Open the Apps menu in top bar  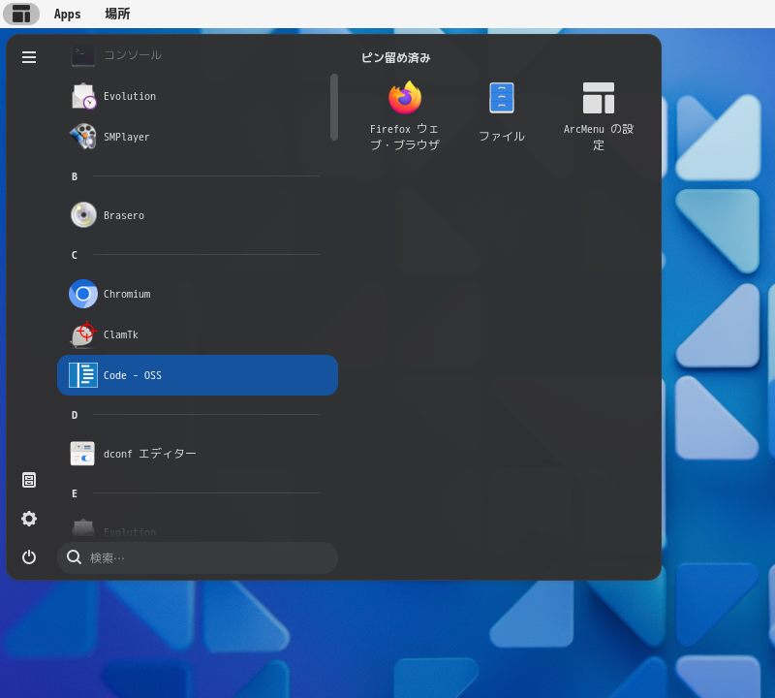point(67,14)
